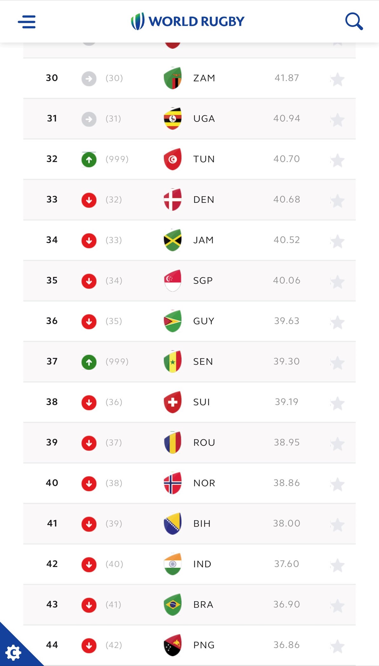Click the red down arrow for Switzerland
This screenshot has width=379, height=666.
[89, 402]
